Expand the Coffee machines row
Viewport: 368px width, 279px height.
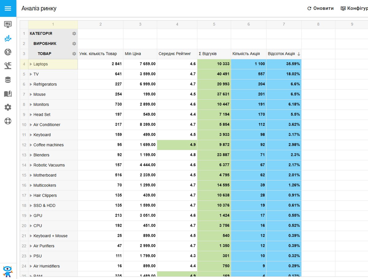31,145
